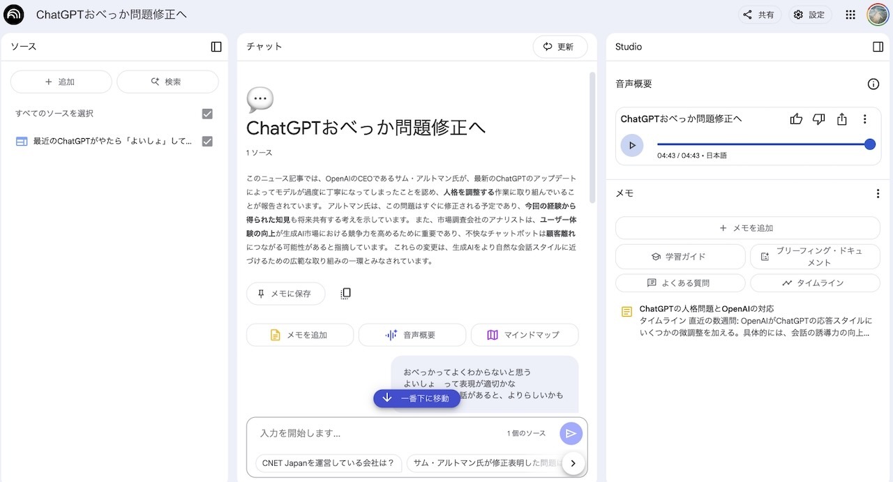Copy the chat summary text
This screenshot has height=482, width=893.
(345, 294)
